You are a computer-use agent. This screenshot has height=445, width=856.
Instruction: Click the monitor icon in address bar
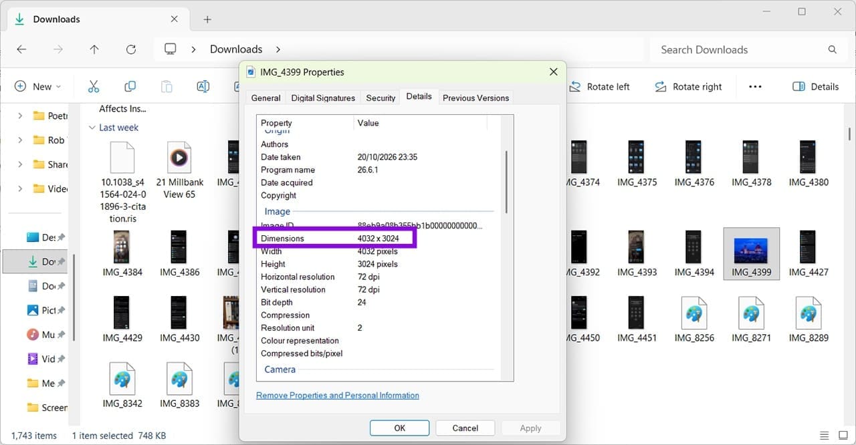pyautogui.click(x=171, y=49)
